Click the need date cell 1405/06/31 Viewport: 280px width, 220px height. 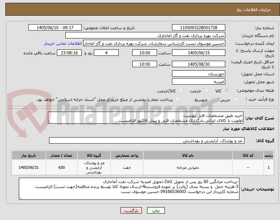pyautogui.click(x=28, y=167)
